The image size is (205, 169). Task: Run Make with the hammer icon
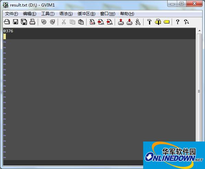pyautogui.click(x=149, y=22)
